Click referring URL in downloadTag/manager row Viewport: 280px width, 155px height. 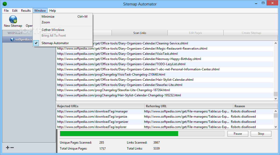click(x=187, y=111)
